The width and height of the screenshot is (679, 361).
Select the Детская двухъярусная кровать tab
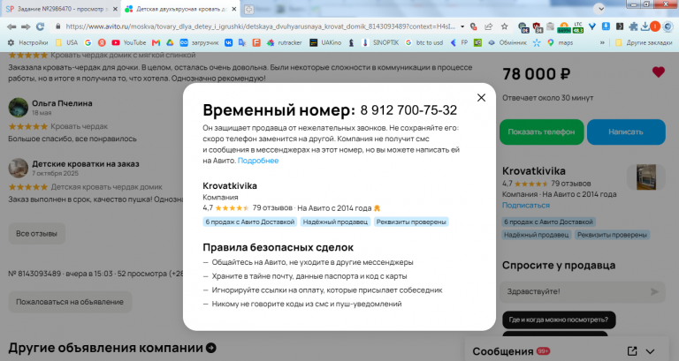(180, 9)
